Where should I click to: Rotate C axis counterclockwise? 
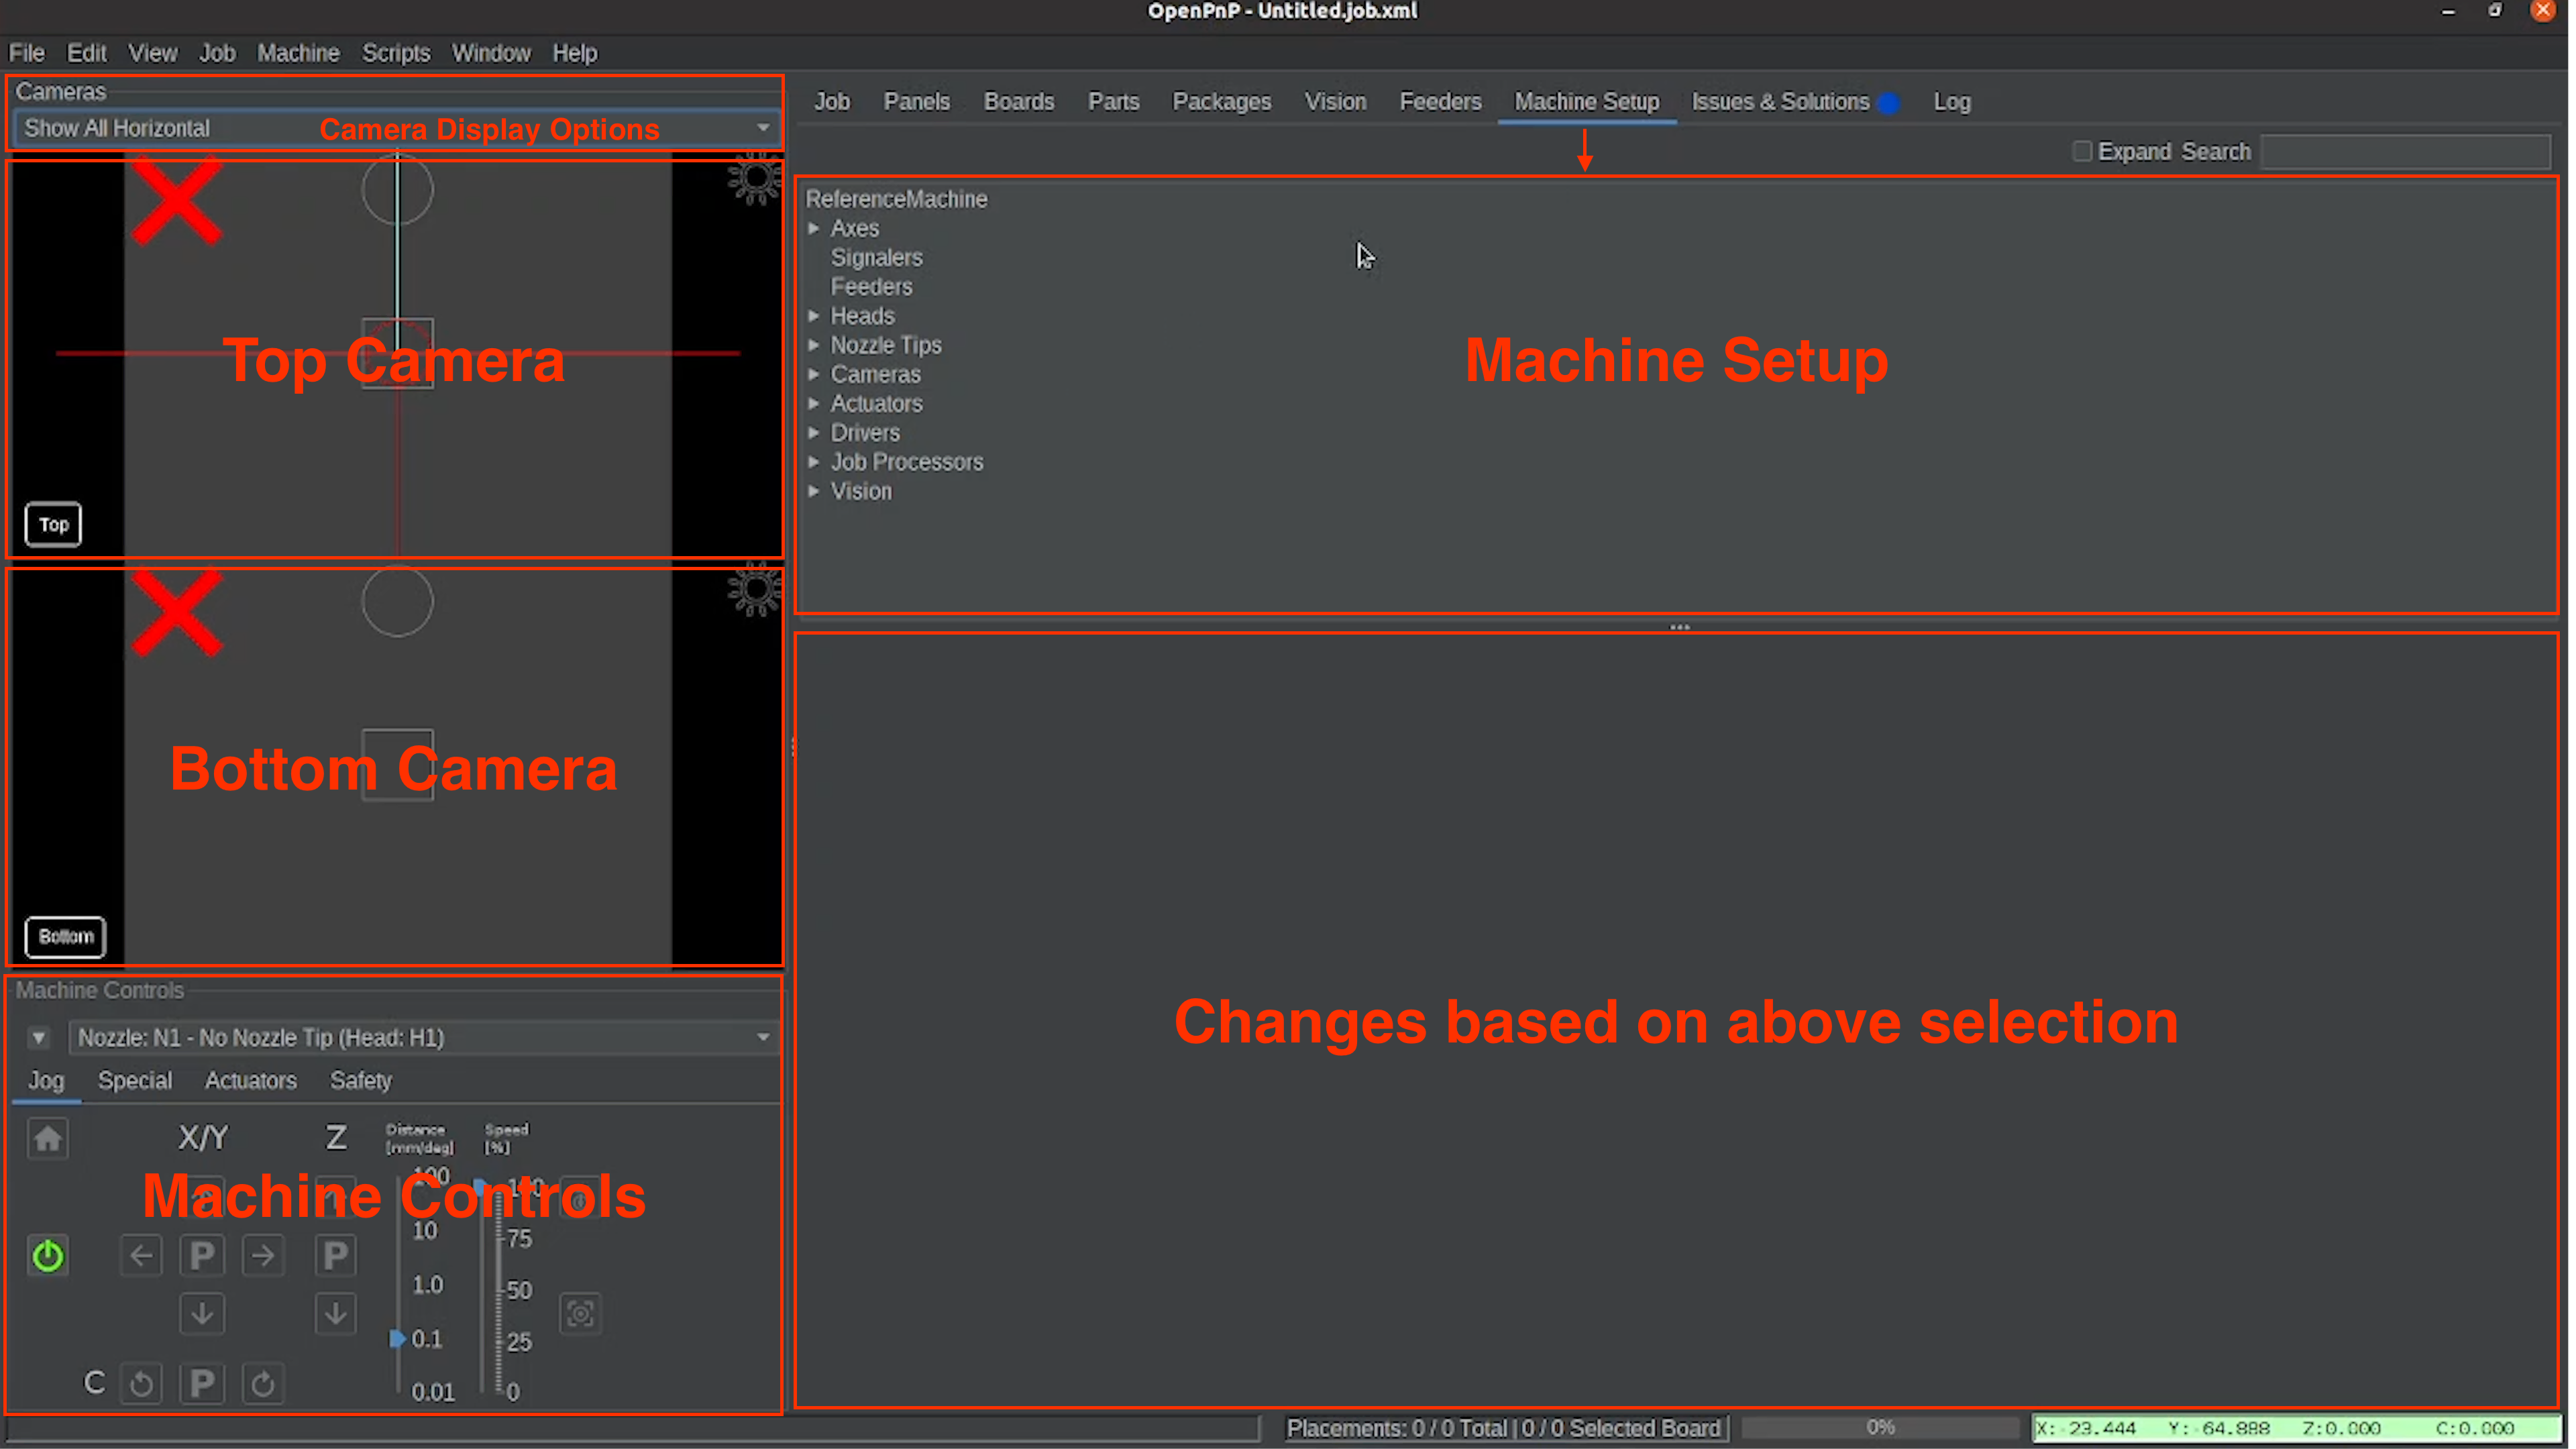click(141, 1384)
